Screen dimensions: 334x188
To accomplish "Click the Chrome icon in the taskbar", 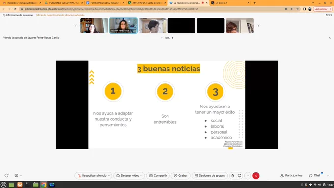I will click(44, 185).
